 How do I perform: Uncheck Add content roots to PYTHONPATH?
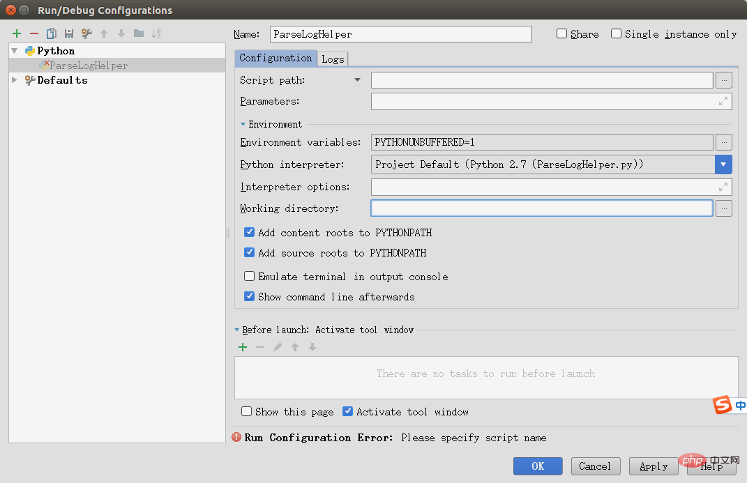(x=249, y=232)
